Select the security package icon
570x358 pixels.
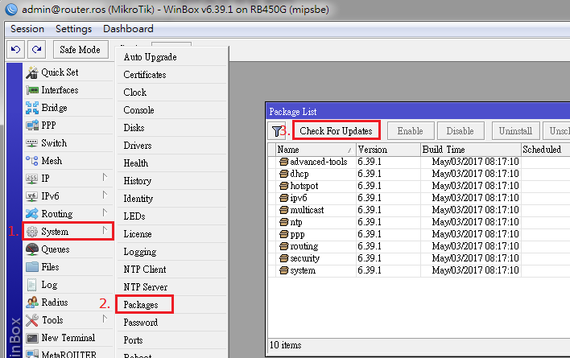(283, 258)
